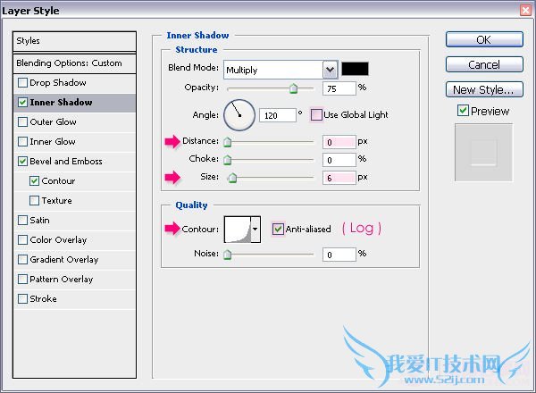Select Blending Options: Custom
Screen dimensions: 536x393
(x=74, y=63)
